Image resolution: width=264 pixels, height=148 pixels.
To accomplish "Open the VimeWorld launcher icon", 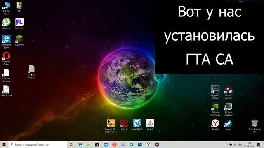I will pos(137,125).
